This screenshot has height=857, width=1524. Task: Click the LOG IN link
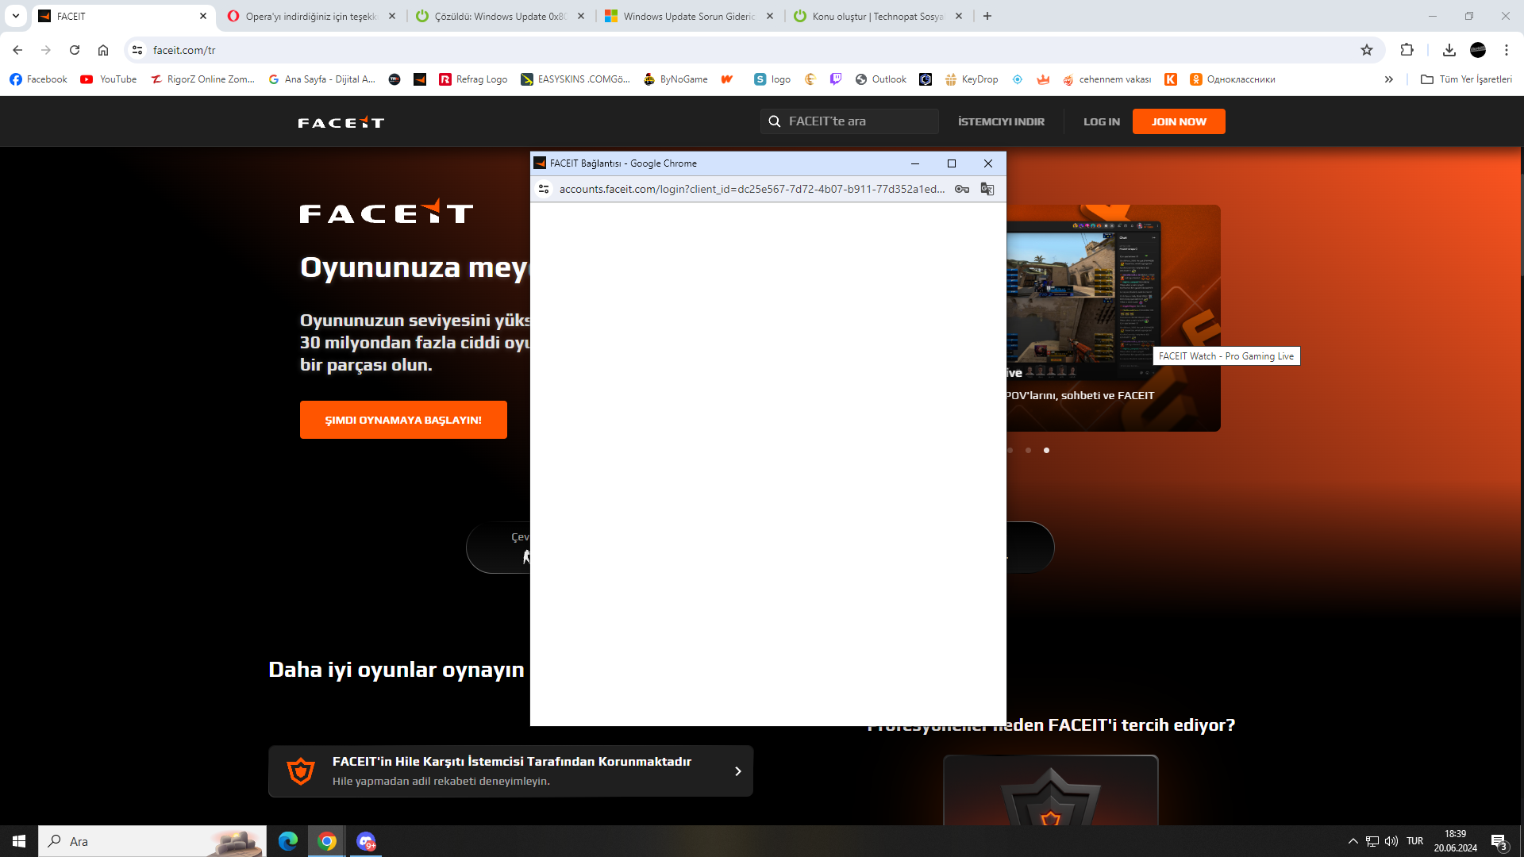click(1101, 121)
